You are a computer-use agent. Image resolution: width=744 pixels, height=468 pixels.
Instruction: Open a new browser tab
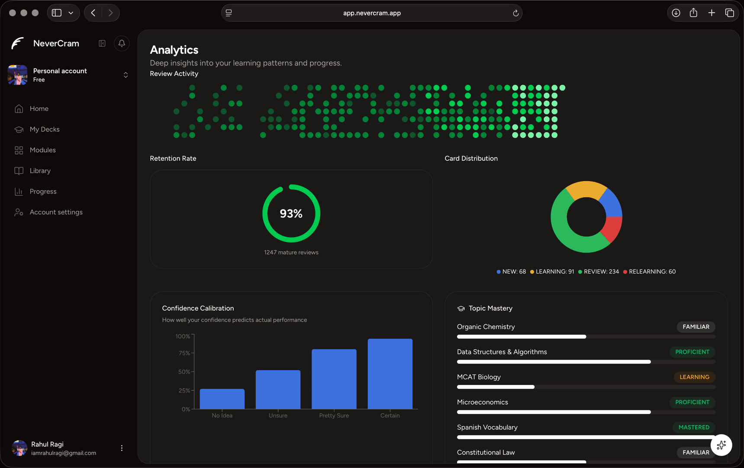(712, 13)
